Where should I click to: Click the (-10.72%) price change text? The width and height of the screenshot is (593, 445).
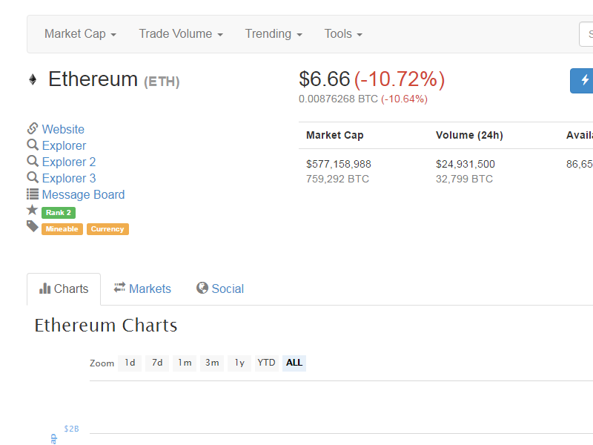(400, 79)
